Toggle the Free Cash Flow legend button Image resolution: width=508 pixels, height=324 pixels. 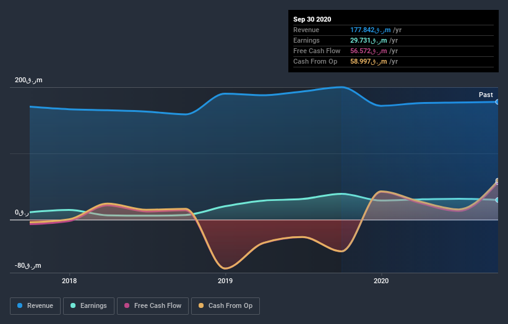(153, 306)
